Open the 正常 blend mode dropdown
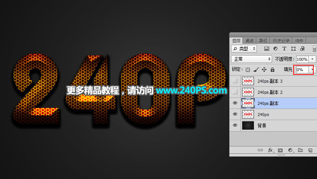Image resolution: width=317 pixels, height=179 pixels. 252,59
